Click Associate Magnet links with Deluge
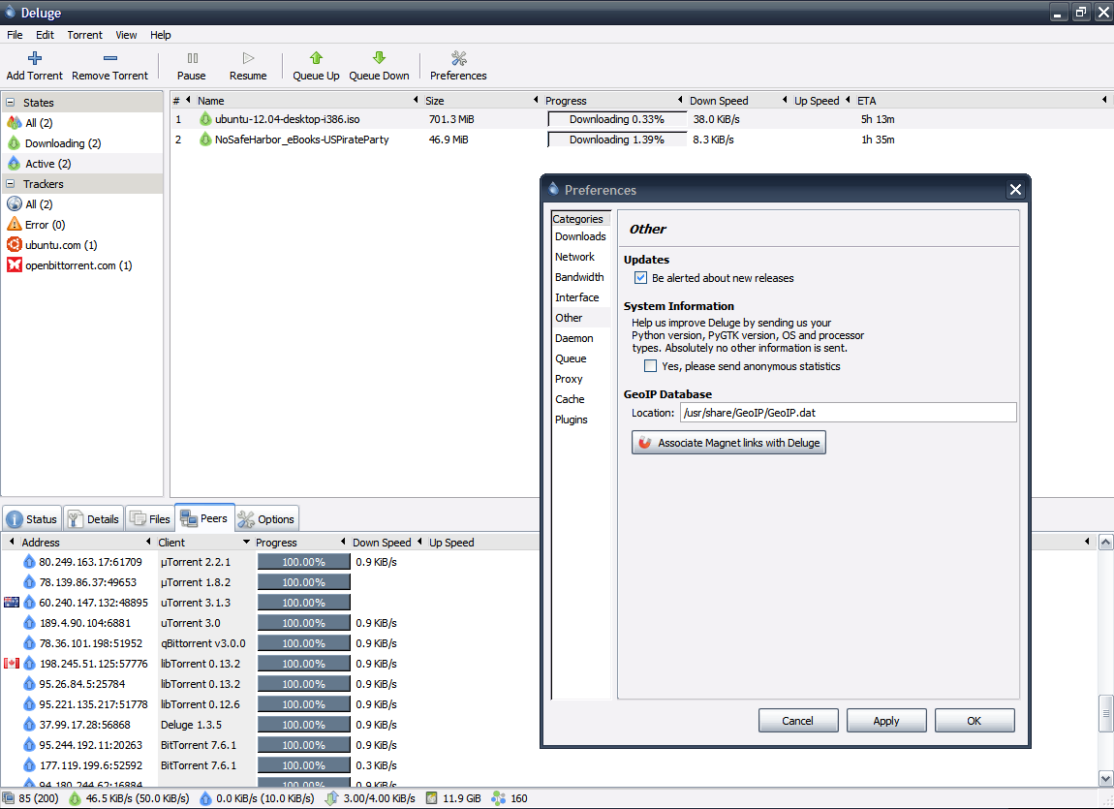Screen dimensions: 1114x809 (728, 443)
